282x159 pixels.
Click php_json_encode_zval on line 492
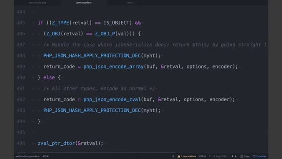click(x=112, y=99)
